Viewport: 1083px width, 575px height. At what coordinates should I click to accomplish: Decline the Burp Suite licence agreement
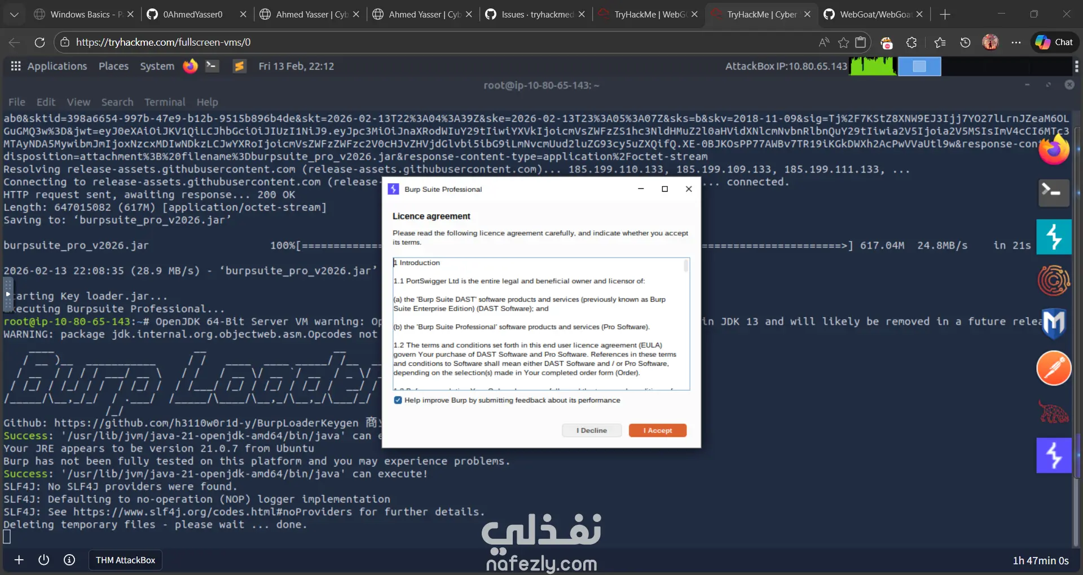(592, 431)
